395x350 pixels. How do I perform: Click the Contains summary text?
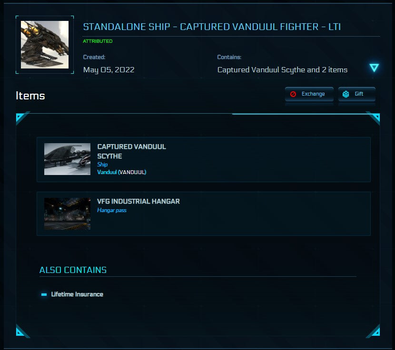coord(282,70)
